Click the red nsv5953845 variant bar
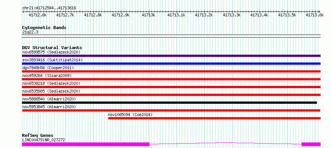Viewport: 331px width, 148px height. tap(171, 110)
